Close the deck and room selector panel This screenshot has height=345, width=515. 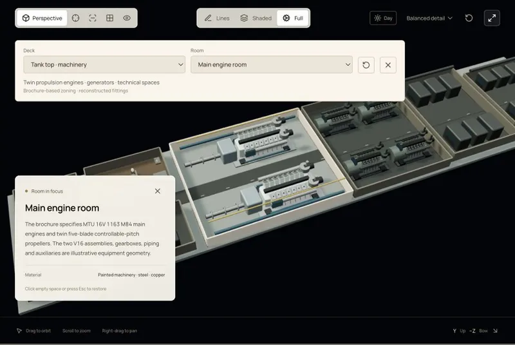pos(388,64)
